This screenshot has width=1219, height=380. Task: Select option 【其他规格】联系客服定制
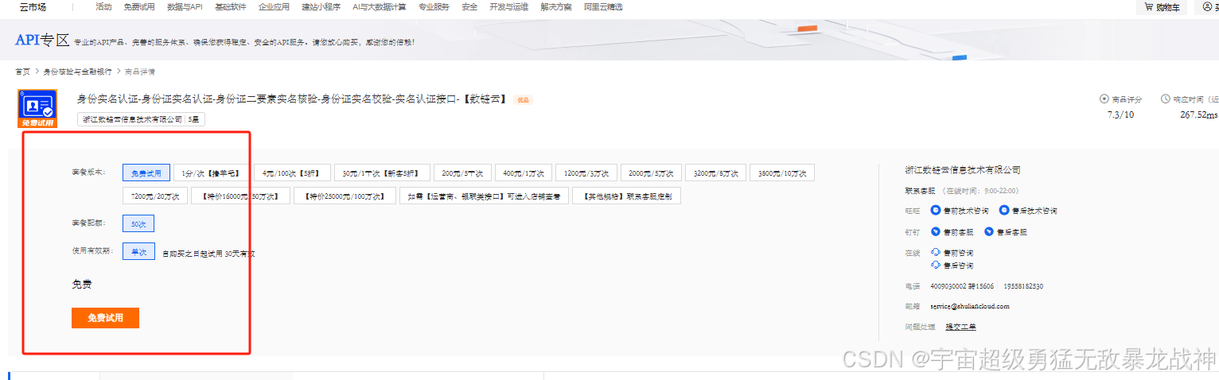(626, 196)
